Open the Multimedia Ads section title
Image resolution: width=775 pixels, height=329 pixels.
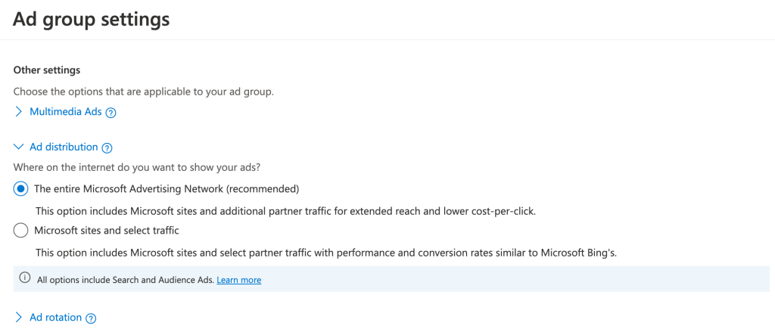[65, 112]
